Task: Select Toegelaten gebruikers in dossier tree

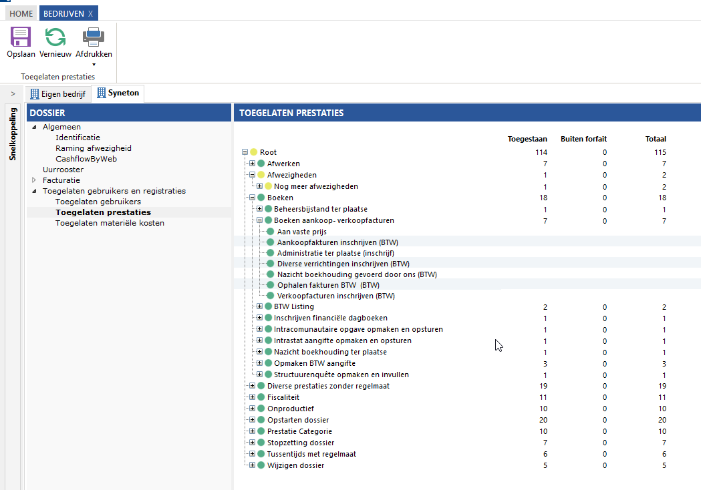Action: coord(98,202)
